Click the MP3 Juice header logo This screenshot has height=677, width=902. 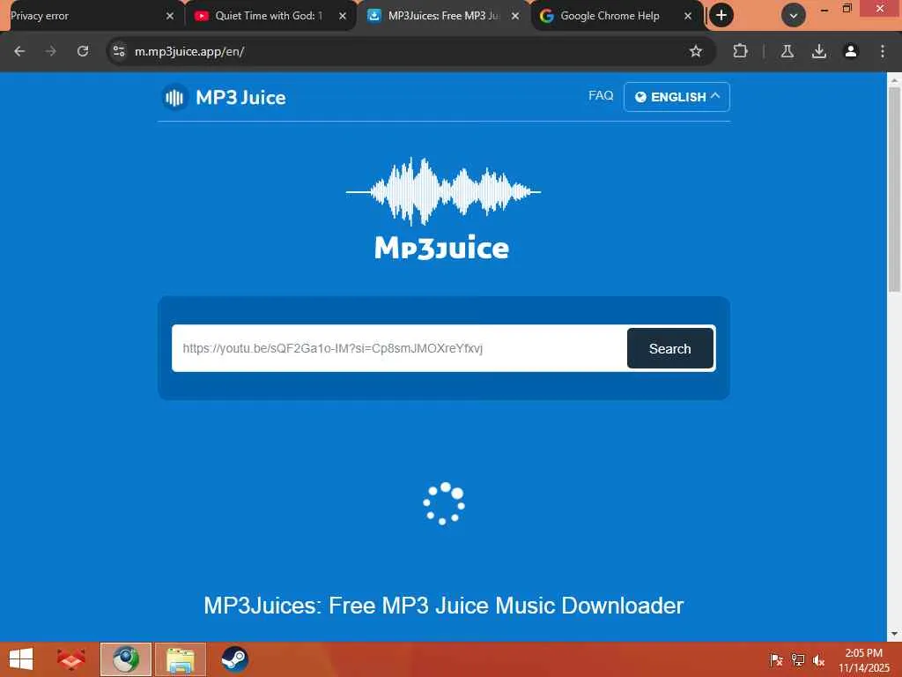pyautogui.click(x=224, y=97)
